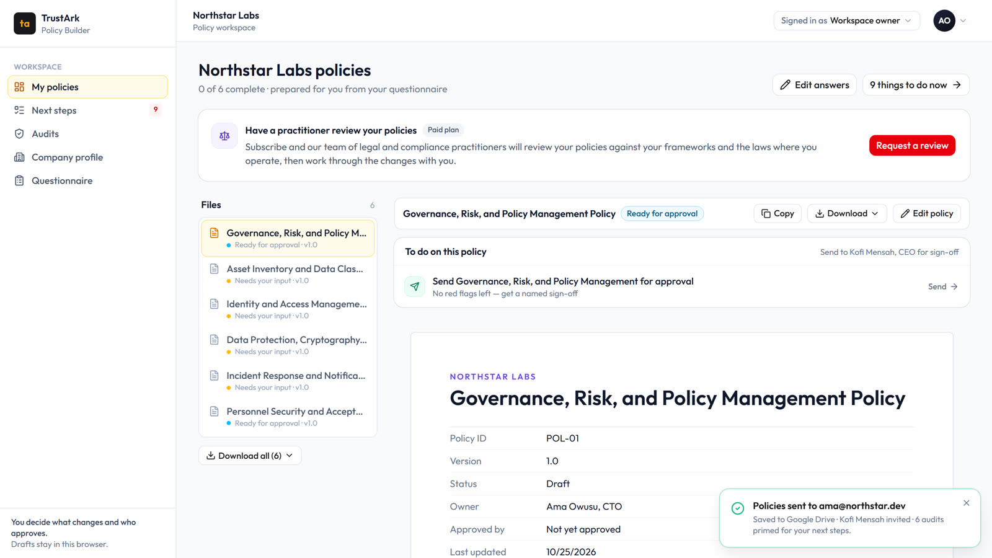Select Incident Response and Notifica... file
This screenshot has width=992, height=558.
pos(288,381)
